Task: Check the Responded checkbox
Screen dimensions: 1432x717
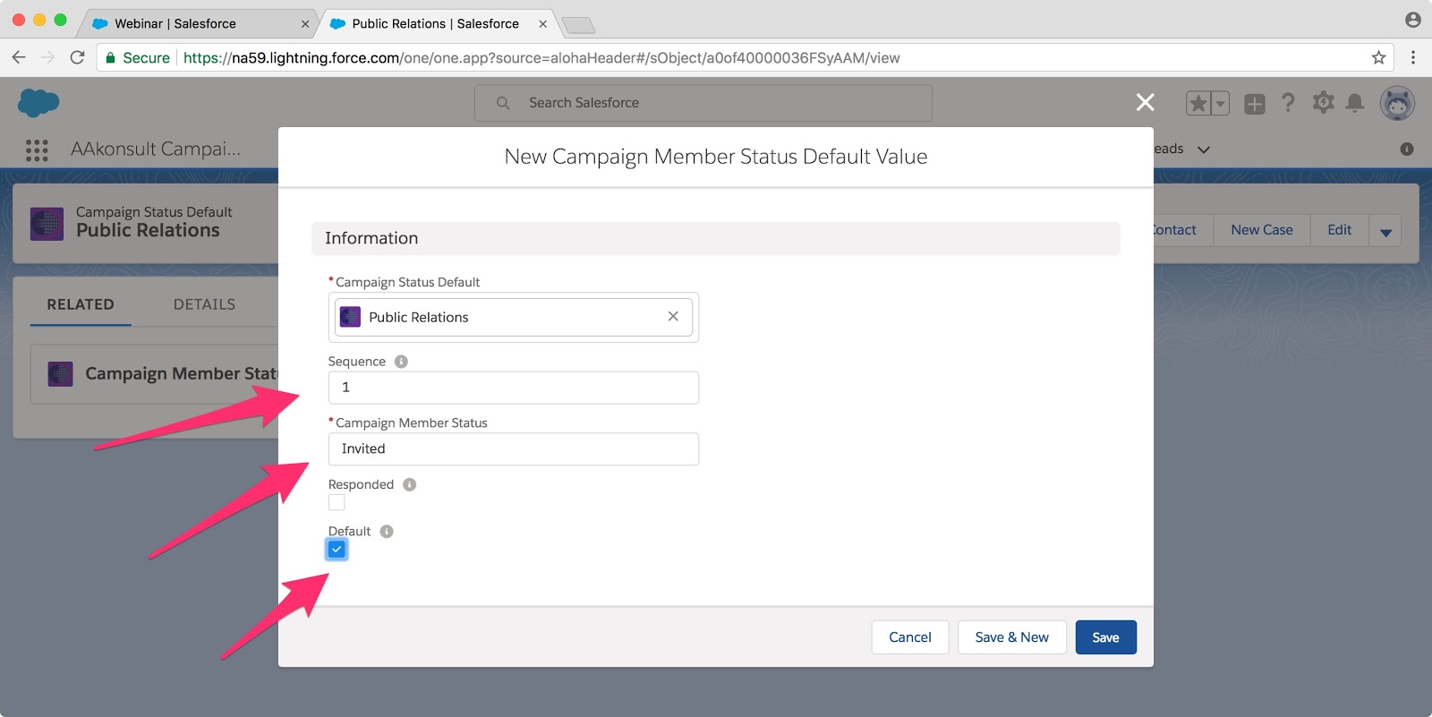Action: pos(337,503)
